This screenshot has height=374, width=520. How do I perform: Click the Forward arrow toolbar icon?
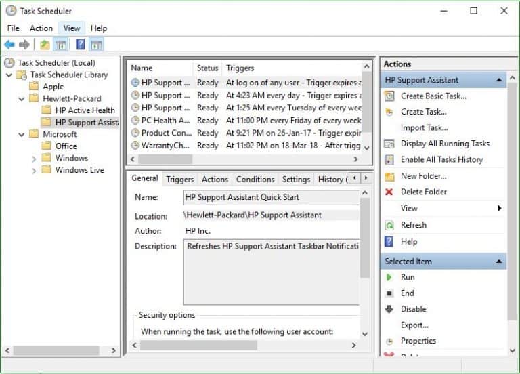(24, 45)
